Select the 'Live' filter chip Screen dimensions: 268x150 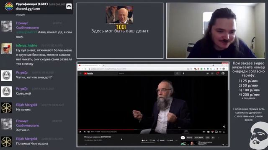point(208,138)
